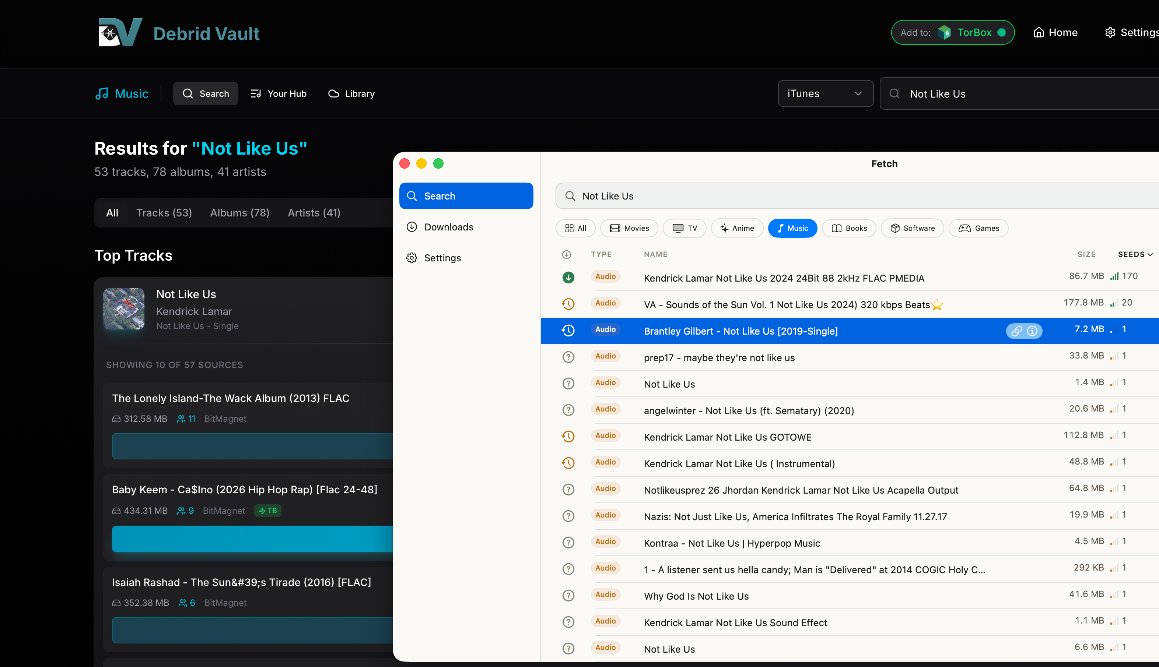
Task: Click Audio badge on Kendrick FLAC PMEDIA row
Action: pos(605,276)
